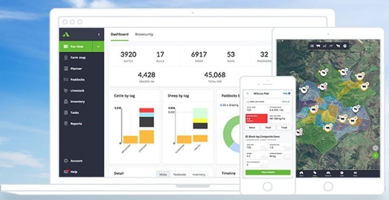Select Mobs view in Detail section
Screen dimensions: 389x200
pos(163,174)
